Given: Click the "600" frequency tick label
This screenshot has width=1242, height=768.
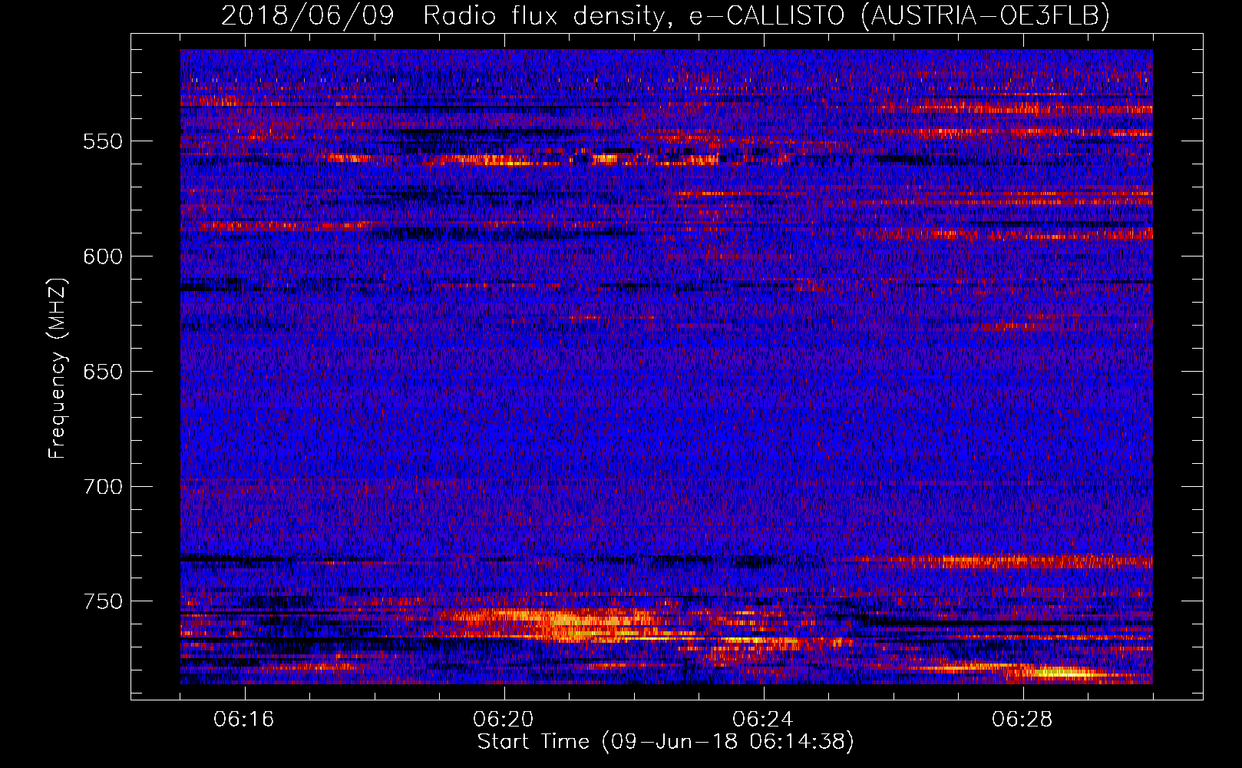Looking at the screenshot, I should click(x=102, y=257).
